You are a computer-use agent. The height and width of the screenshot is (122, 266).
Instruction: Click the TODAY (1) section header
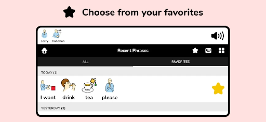133,73
